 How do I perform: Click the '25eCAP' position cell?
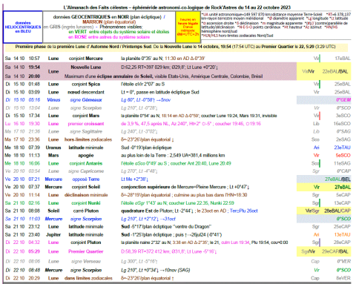point(343,226)
